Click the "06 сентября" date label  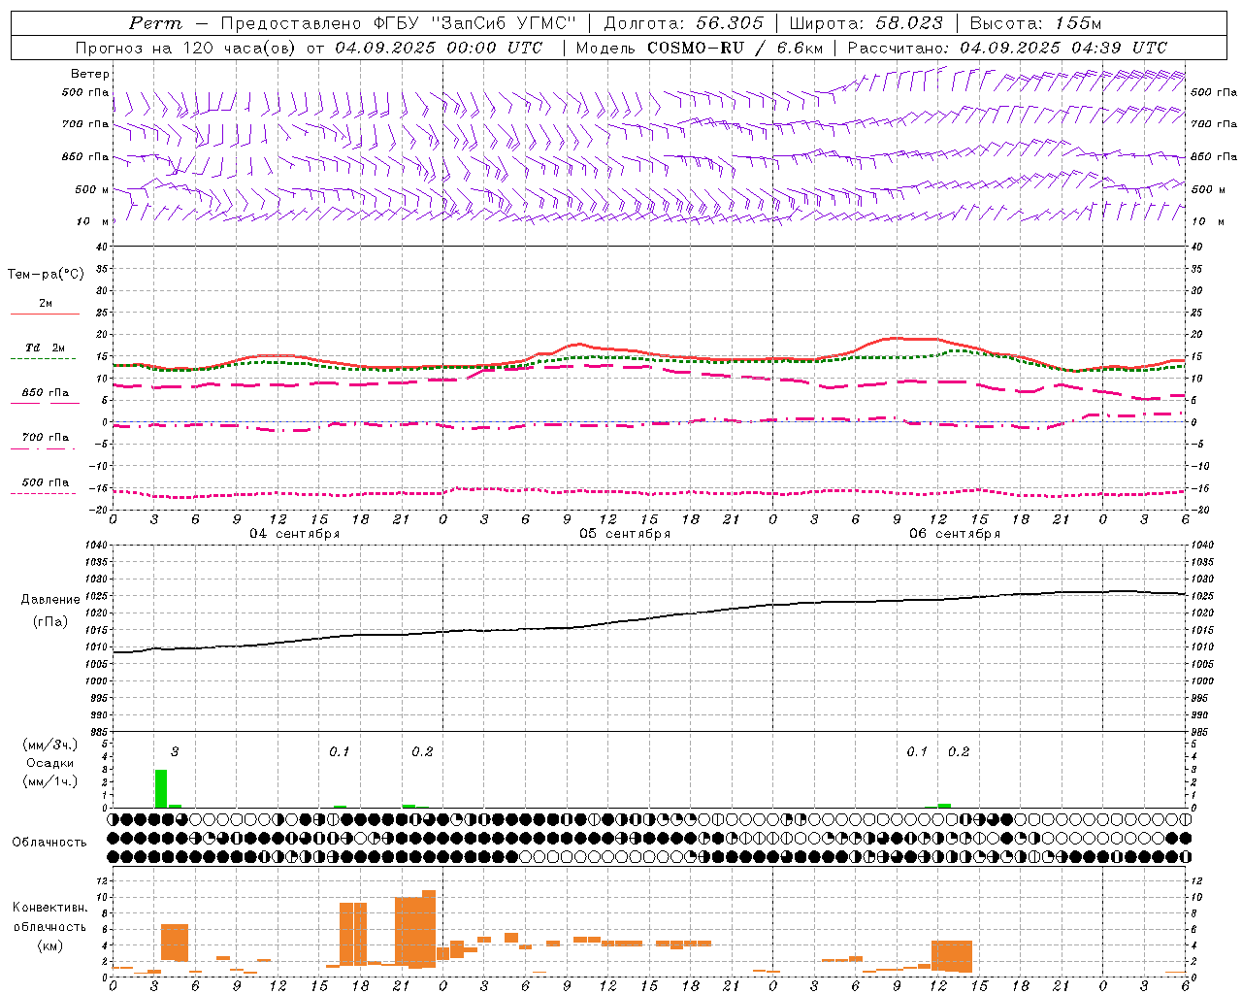click(954, 534)
